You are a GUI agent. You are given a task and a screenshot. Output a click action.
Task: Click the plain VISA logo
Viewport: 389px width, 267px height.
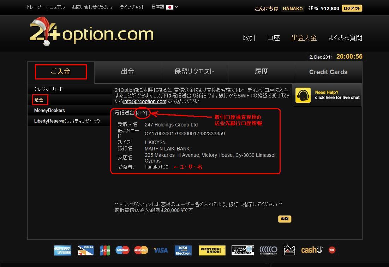click(x=161, y=250)
